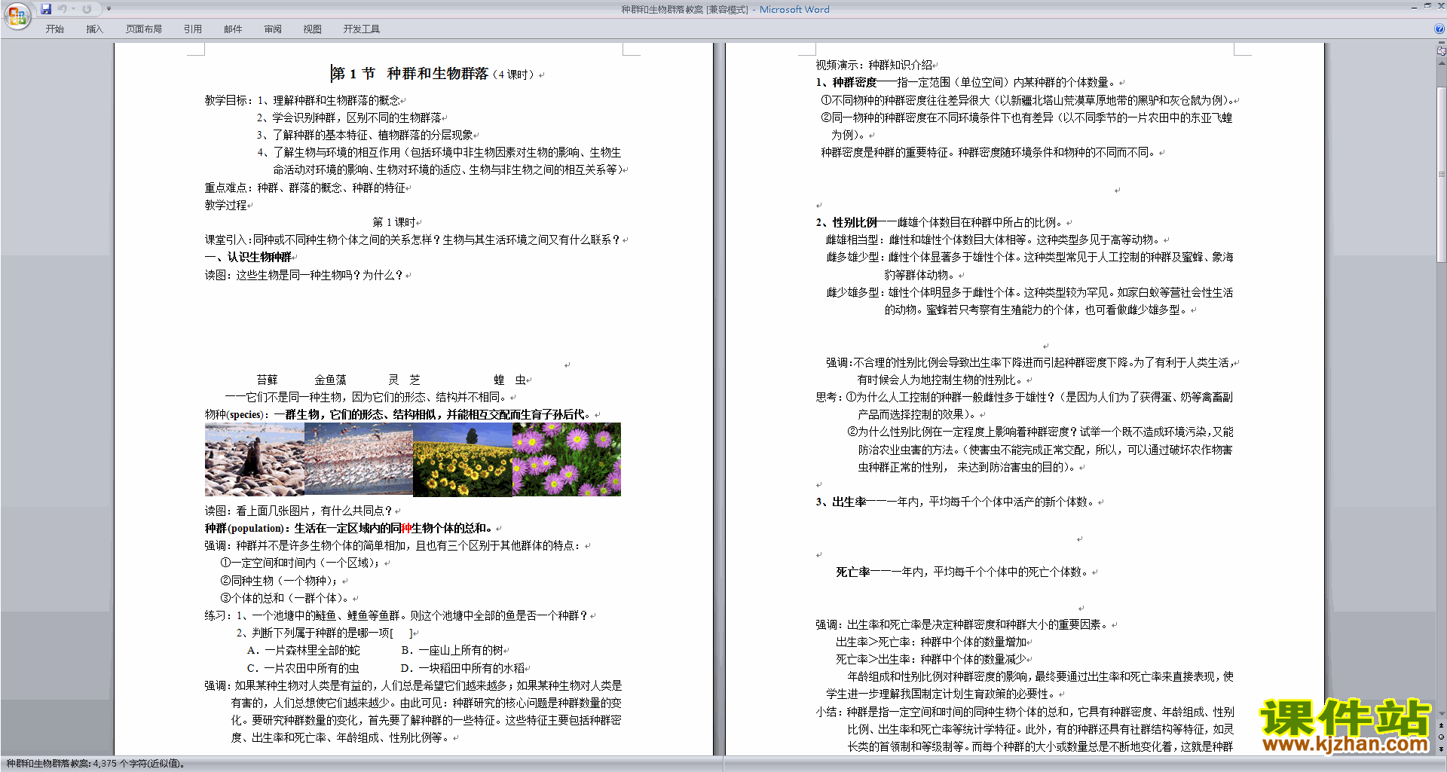Click the vertical scrollbar down arrow
1447x772 pixels.
(1441, 713)
